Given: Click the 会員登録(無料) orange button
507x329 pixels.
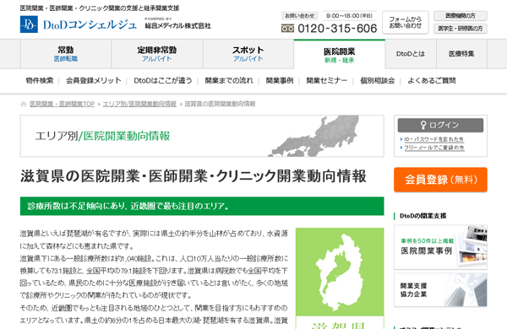Looking at the screenshot, I should click(440, 180).
